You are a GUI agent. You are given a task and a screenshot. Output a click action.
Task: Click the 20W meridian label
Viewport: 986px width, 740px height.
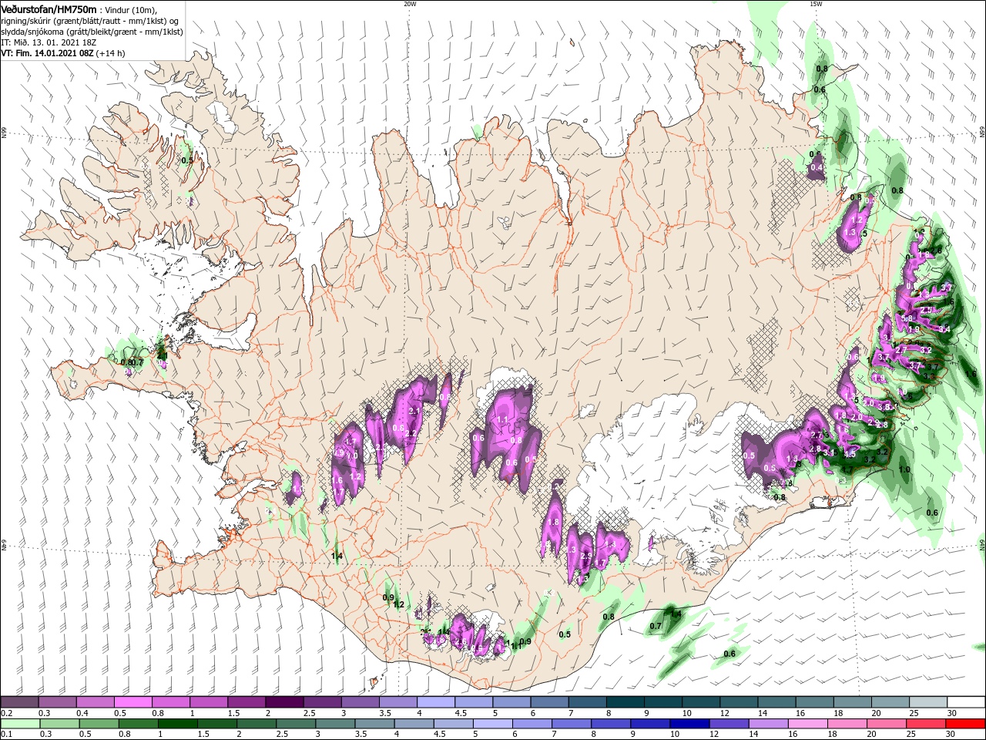(x=410, y=4)
